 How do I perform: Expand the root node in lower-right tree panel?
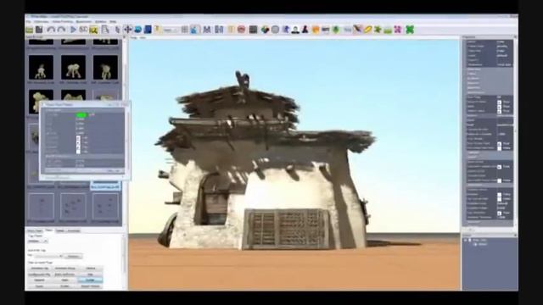pos(466,240)
